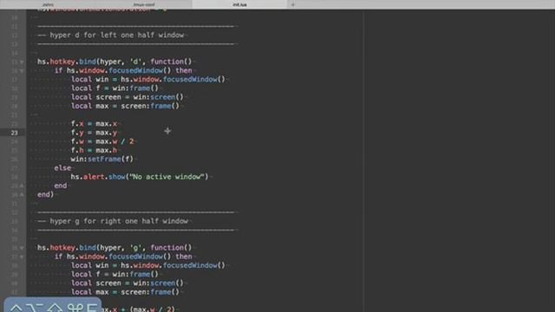Open a new tab with the plus button
555x312 pixels.
coord(293,4)
